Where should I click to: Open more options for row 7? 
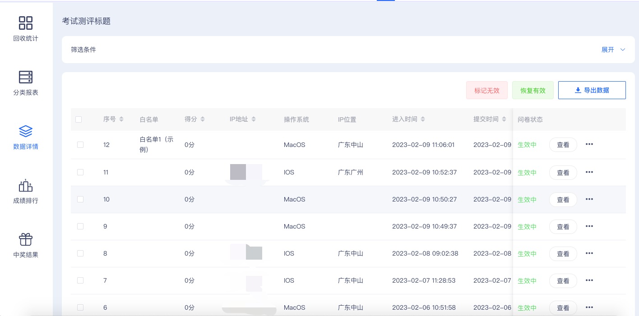coord(589,280)
